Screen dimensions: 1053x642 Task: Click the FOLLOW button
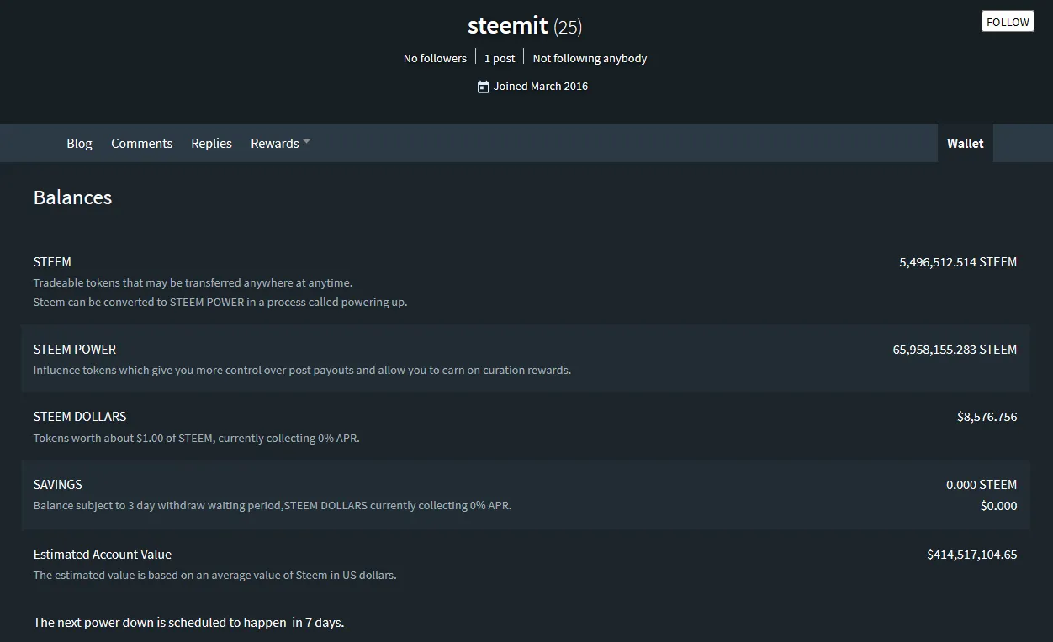[1008, 22]
